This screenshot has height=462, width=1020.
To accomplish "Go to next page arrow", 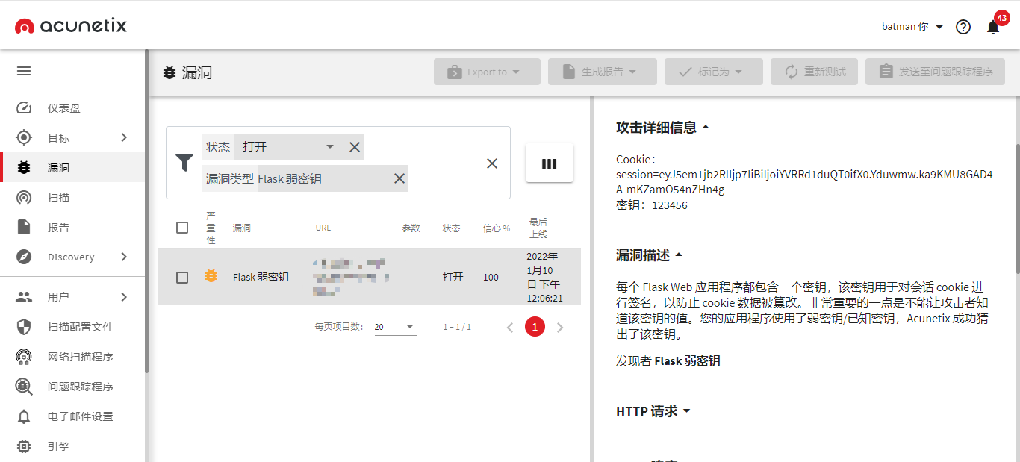I will (x=560, y=327).
